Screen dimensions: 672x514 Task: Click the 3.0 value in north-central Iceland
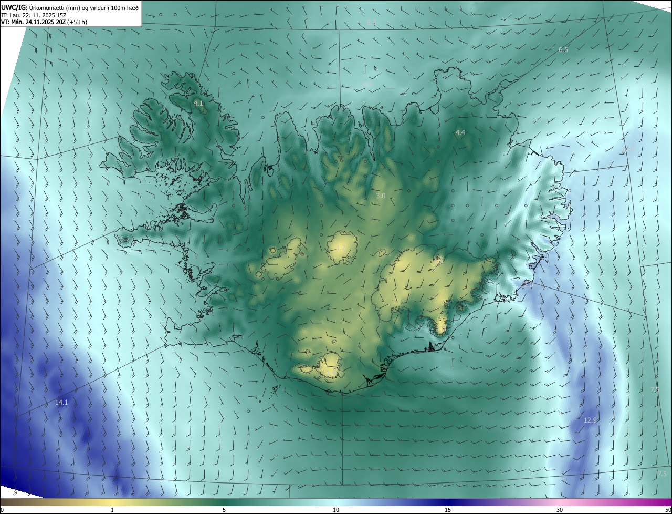(x=381, y=196)
